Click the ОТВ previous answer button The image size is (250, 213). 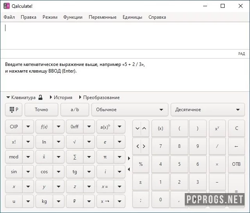pos(236,164)
